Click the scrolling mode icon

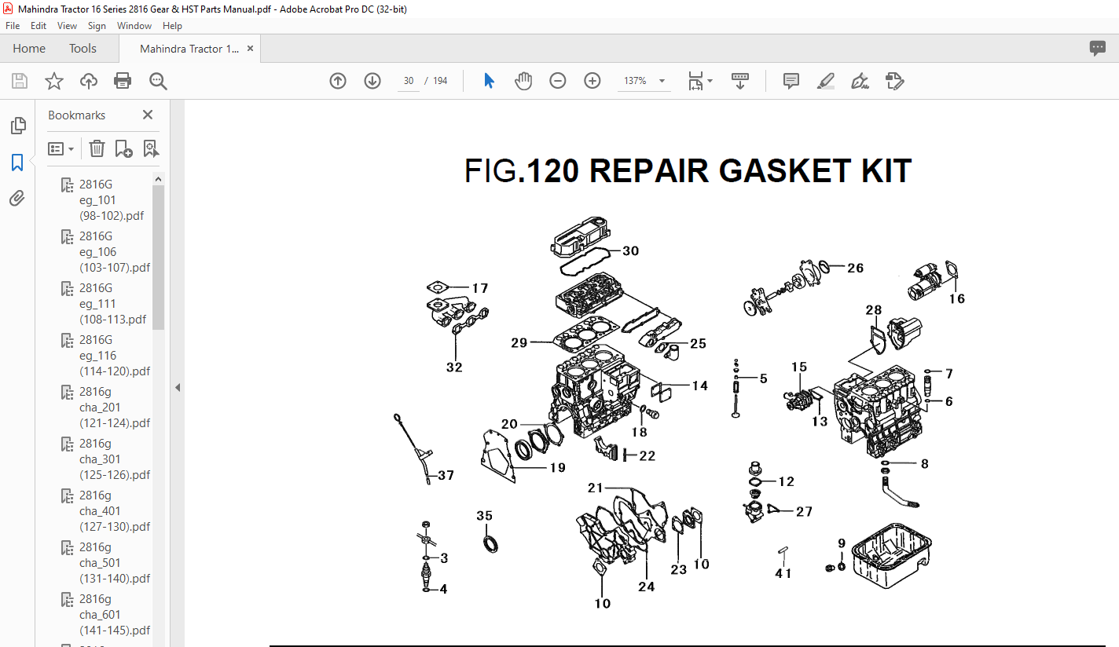point(739,81)
